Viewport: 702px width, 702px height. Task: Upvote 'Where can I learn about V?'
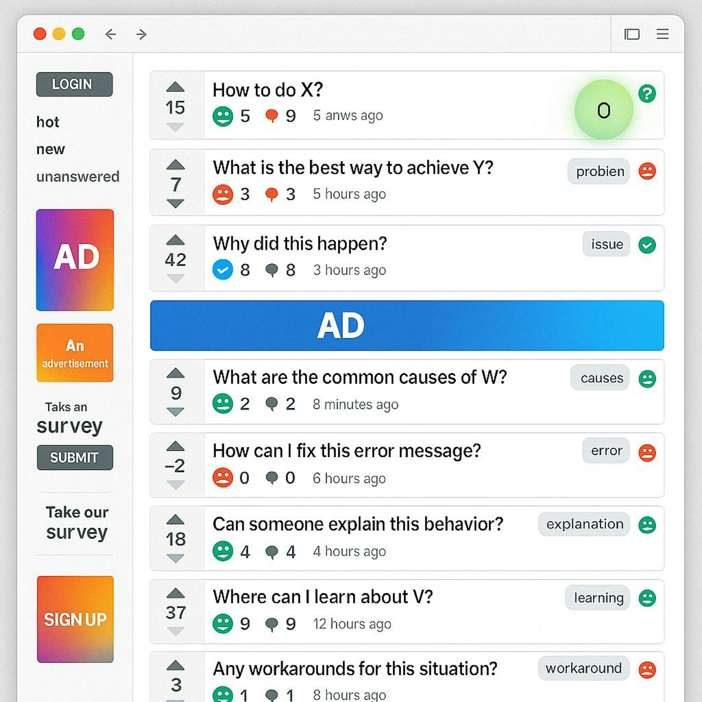pos(175,593)
